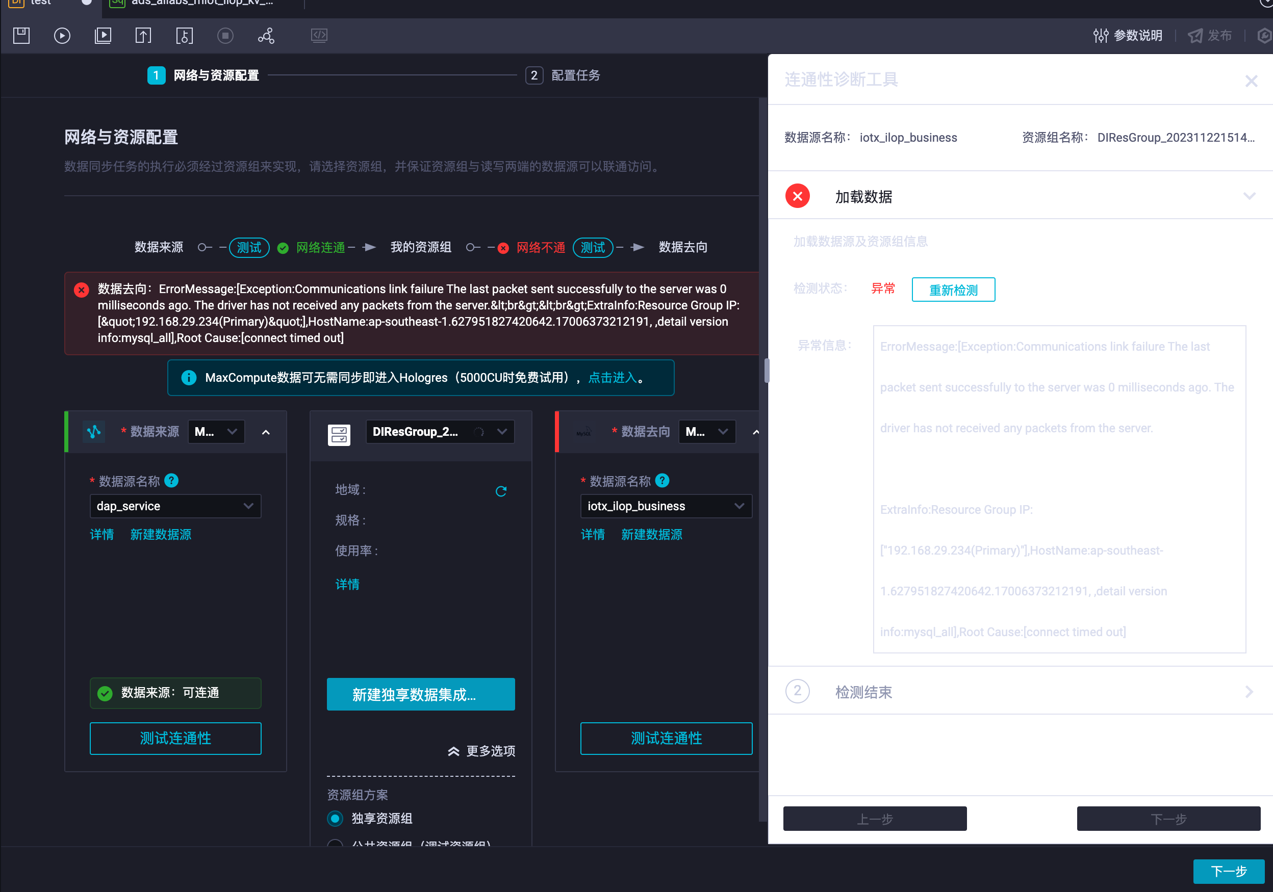Click the submit upload icon
The width and height of the screenshot is (1273, 892).
[143, 36]
